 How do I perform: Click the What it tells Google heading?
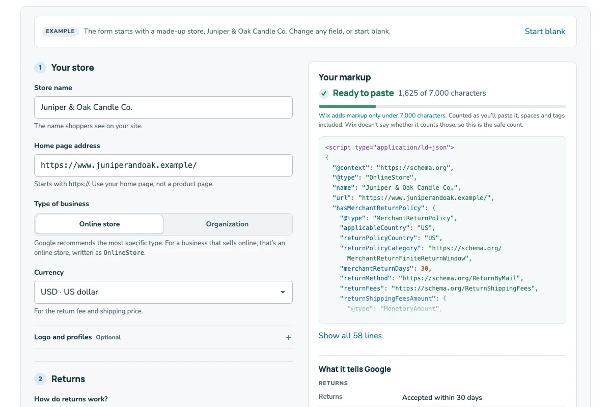click(355, 369)
